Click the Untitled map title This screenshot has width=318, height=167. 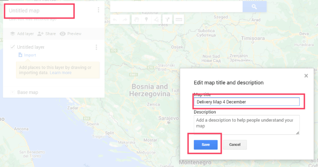coord(24,11)
